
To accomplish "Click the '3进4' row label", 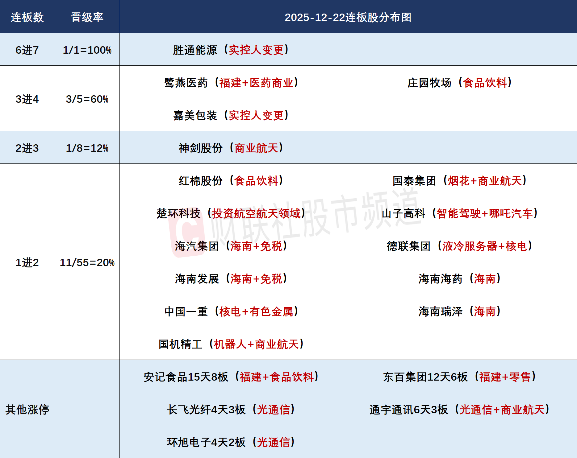I will pos(27,99).
